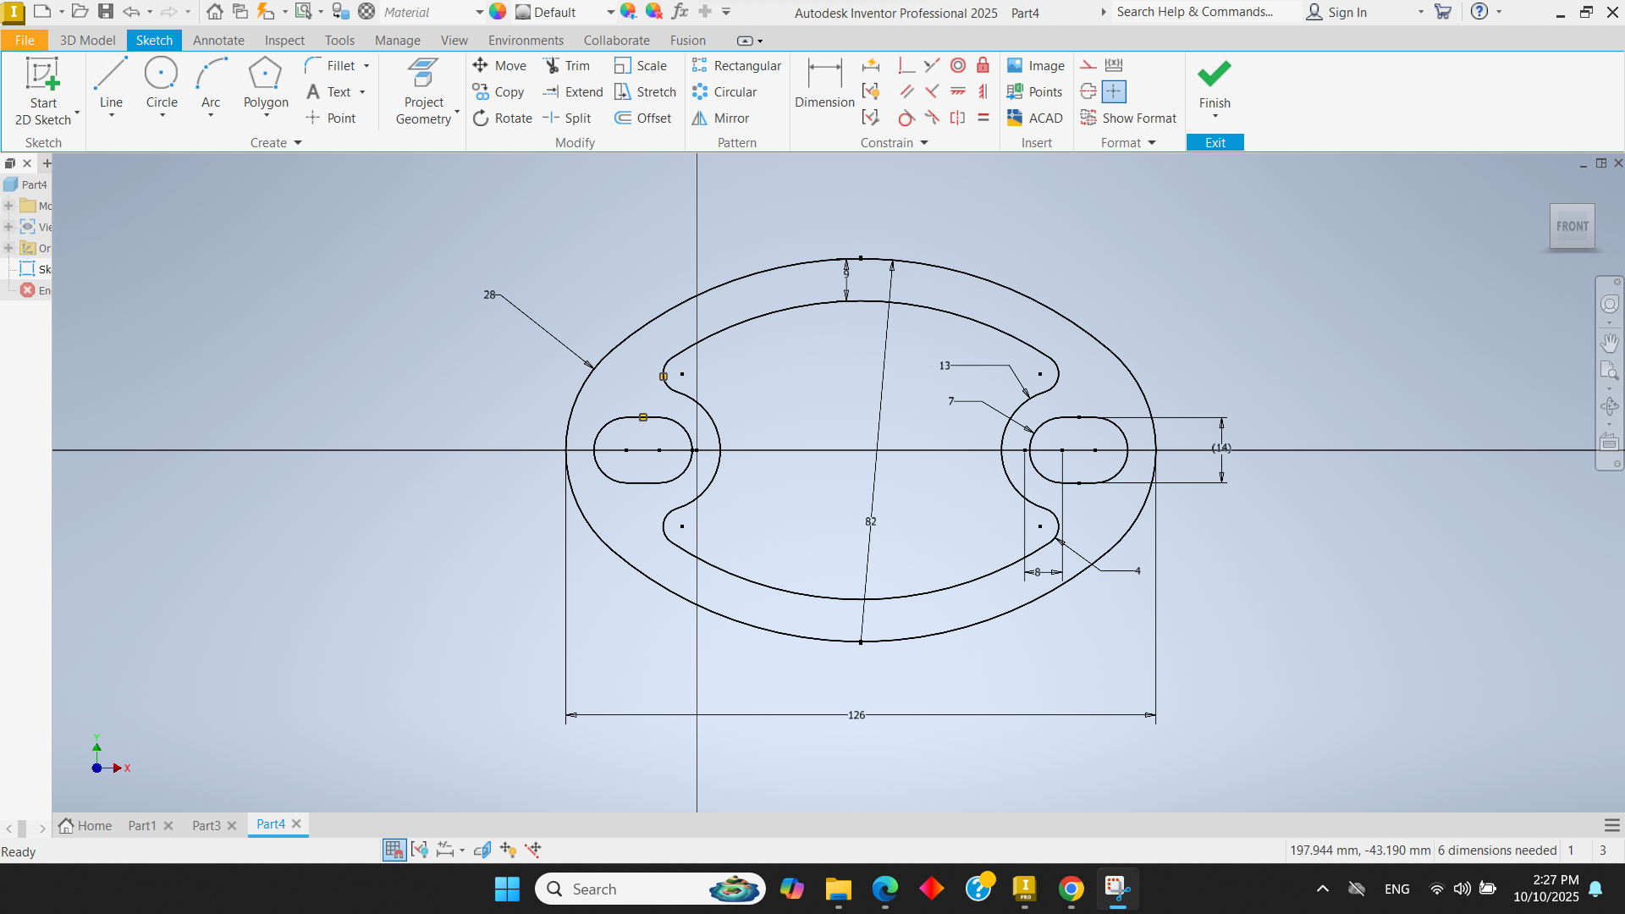Click the FRONT face of ViewCube
This screenshot has width=1625, height=914.
(x=1572, y=227)
